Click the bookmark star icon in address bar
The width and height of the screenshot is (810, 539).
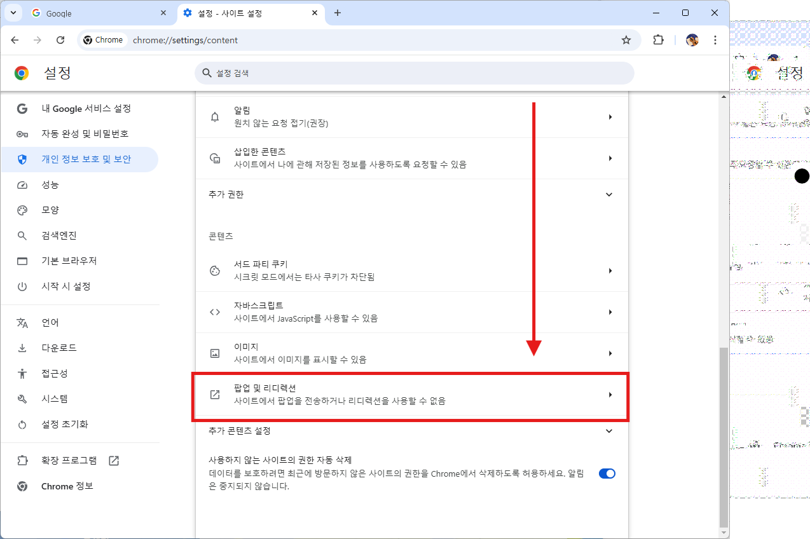click(x=626, y=40)
